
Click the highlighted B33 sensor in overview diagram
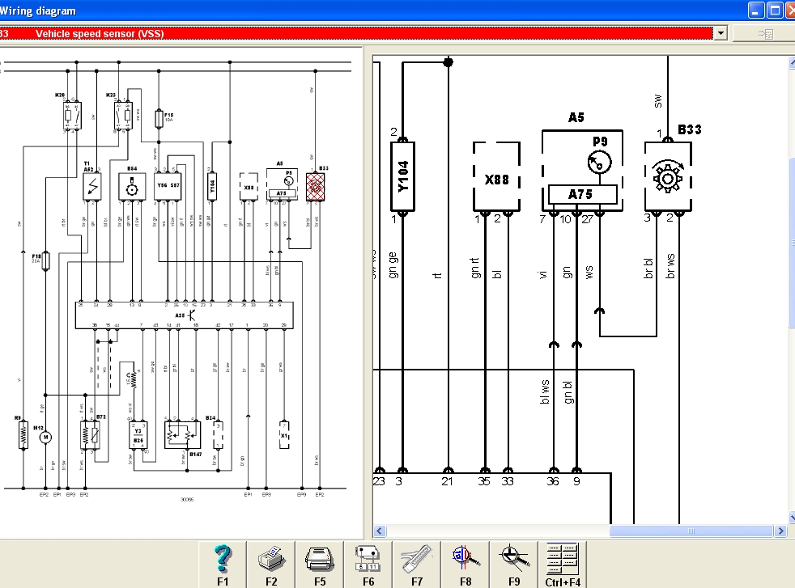point(317,186)
